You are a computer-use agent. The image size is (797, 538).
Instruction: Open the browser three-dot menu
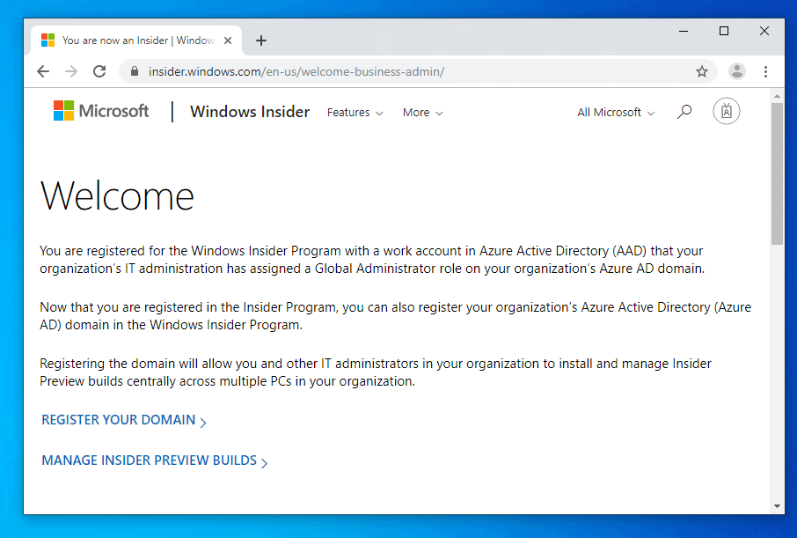(x=766, y=71)
